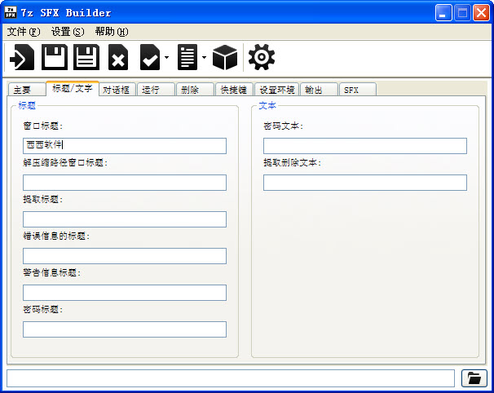Expand the dropdown arrow beside document icon

tap(204, 58)
